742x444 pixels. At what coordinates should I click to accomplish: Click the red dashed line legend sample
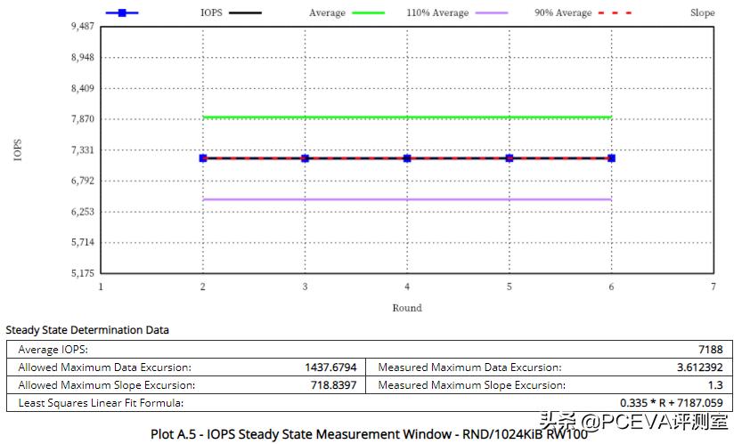[615, 12]
